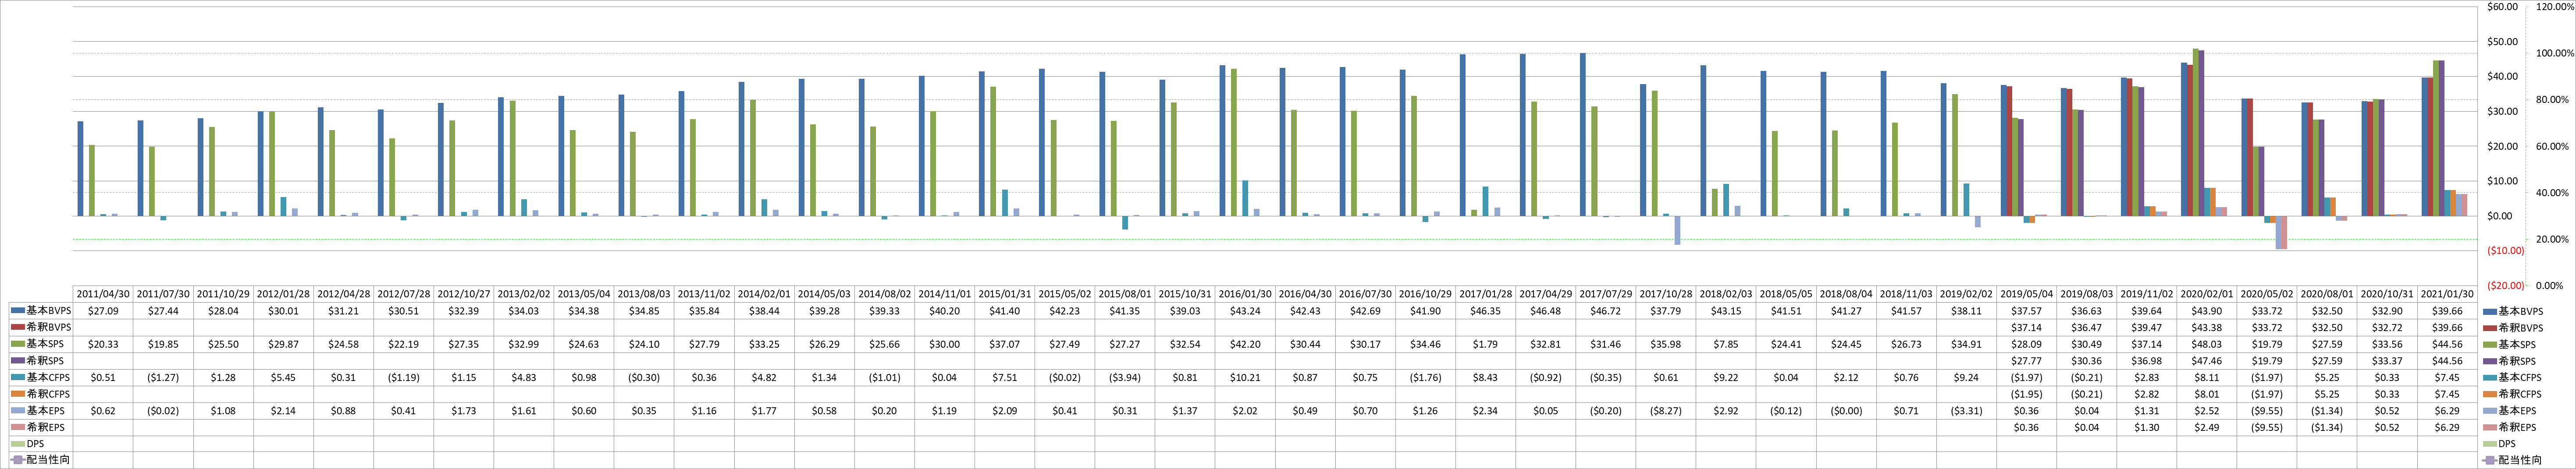Select the ($1.95) diluted CFPS cell

2027,394
